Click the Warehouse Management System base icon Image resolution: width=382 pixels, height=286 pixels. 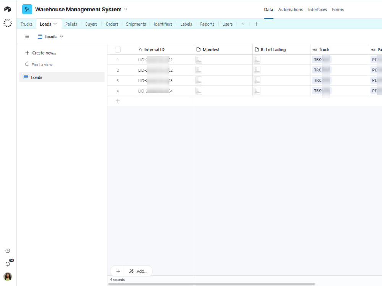(27, 10)
